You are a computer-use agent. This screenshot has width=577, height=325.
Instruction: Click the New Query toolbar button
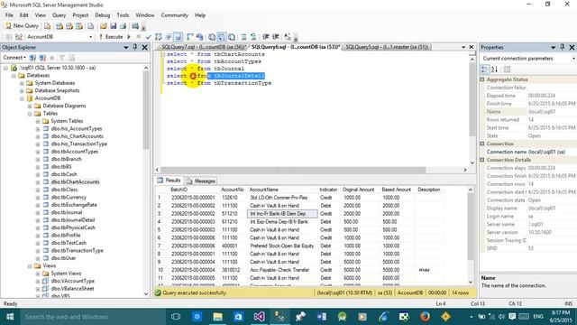[22, 26]
